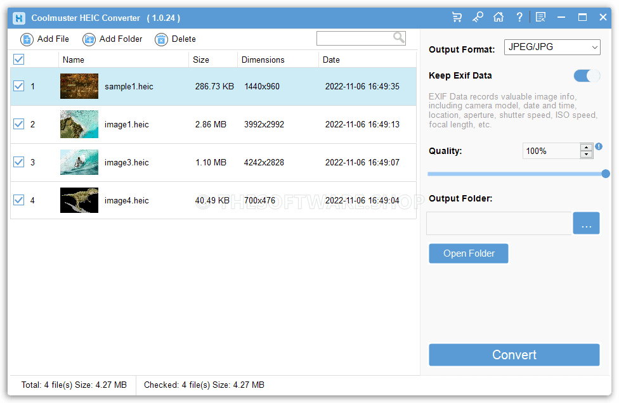The width and height of the screenshot is (619, 403).
Task: Click the image4.heic file name
Action: click(x=126, y=200)
